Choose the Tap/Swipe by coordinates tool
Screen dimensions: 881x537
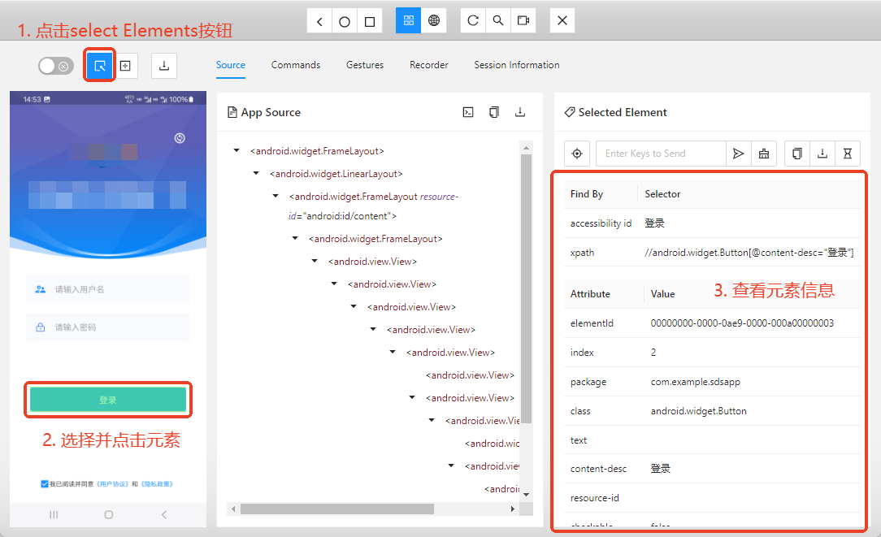[x=125, y=66]
